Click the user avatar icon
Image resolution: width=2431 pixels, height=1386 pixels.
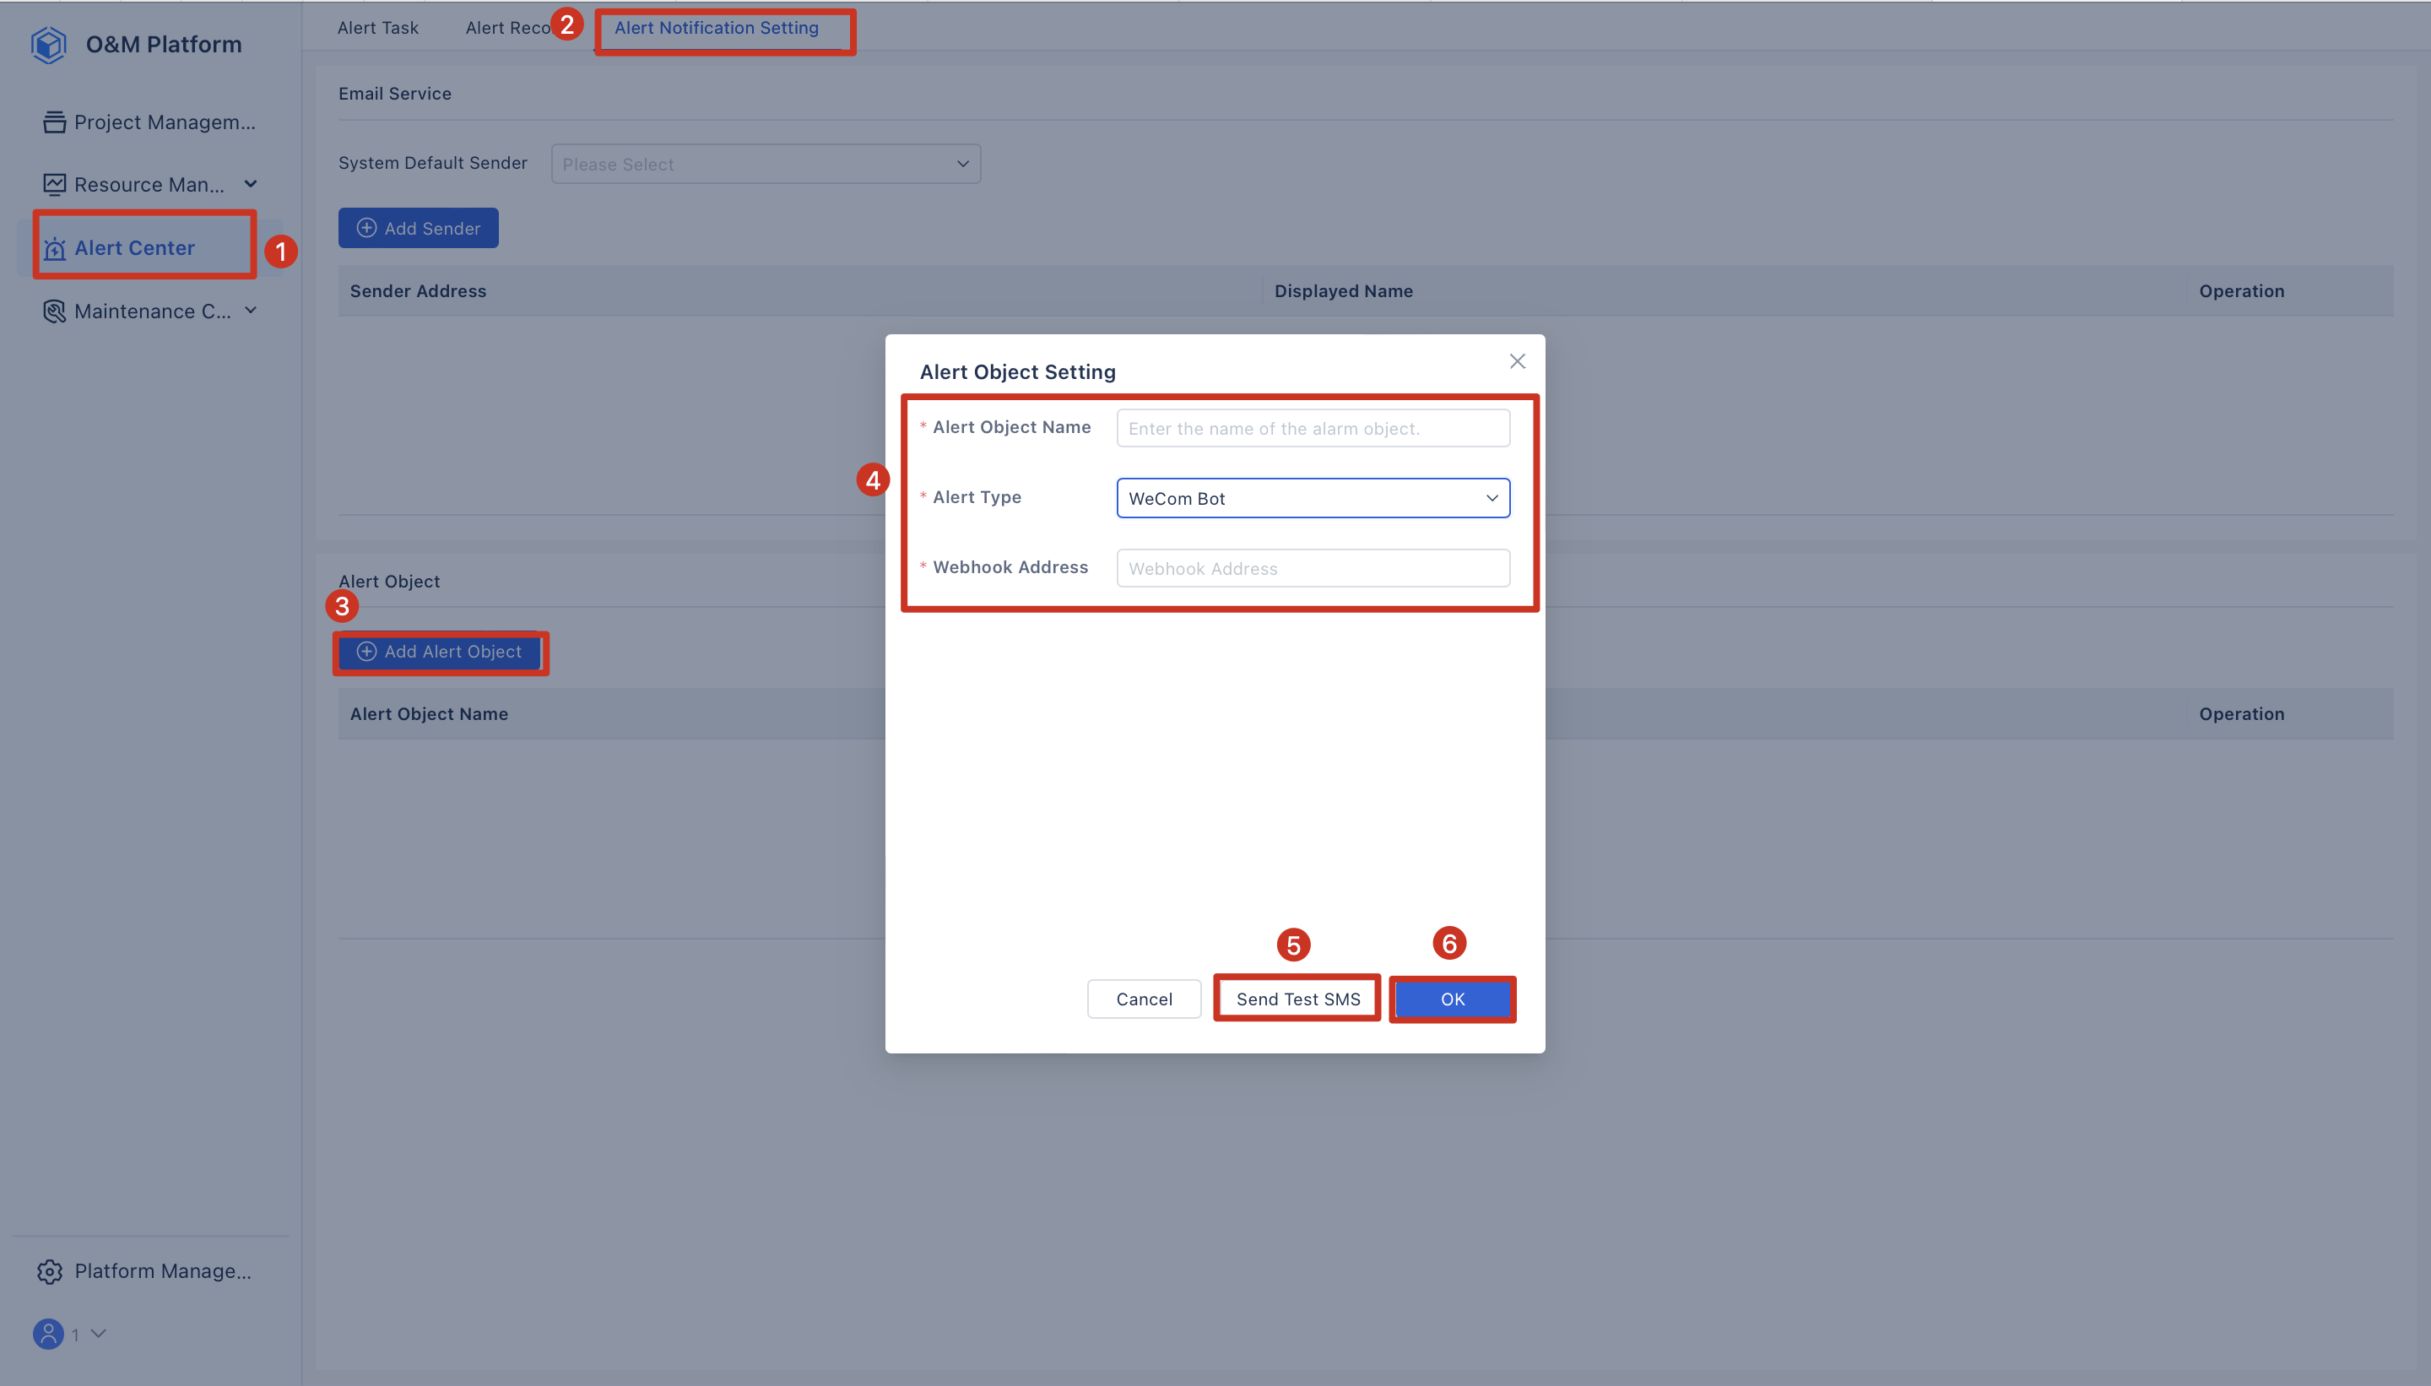click(49, 1334)
